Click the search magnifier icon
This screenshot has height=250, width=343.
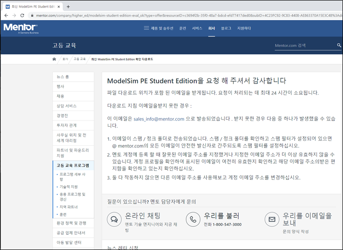(x=339, y=45)
